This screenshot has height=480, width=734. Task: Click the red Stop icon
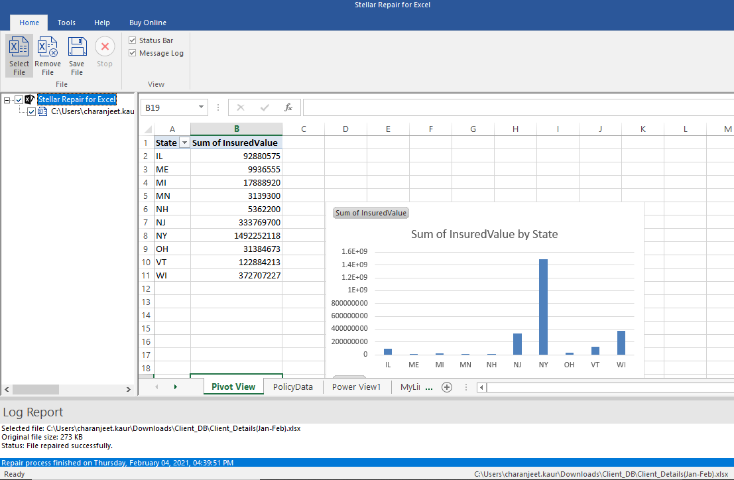[105, 46]
